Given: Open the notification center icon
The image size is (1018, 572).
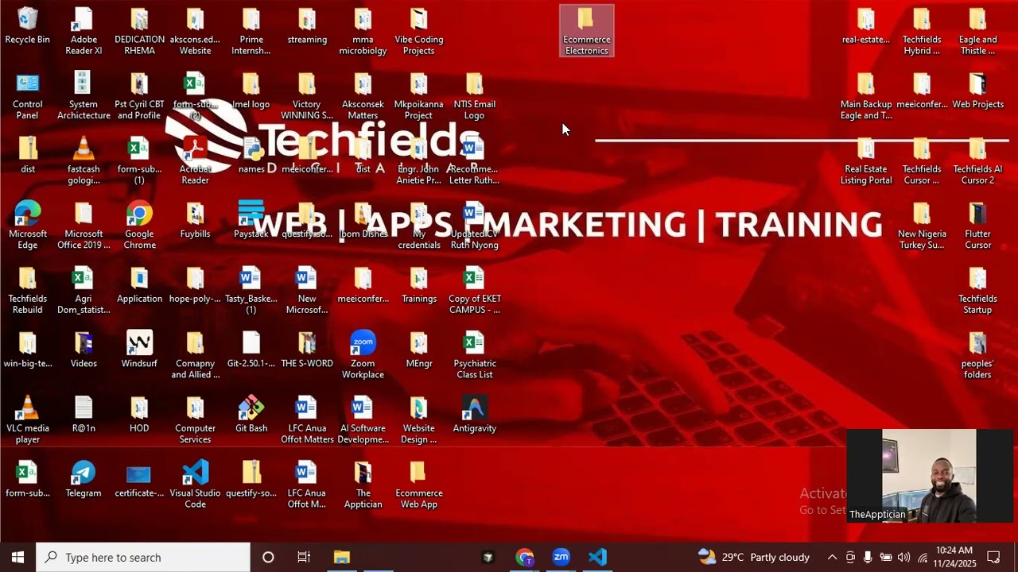Looking at the screenshot, I should (x=993, y=557).
